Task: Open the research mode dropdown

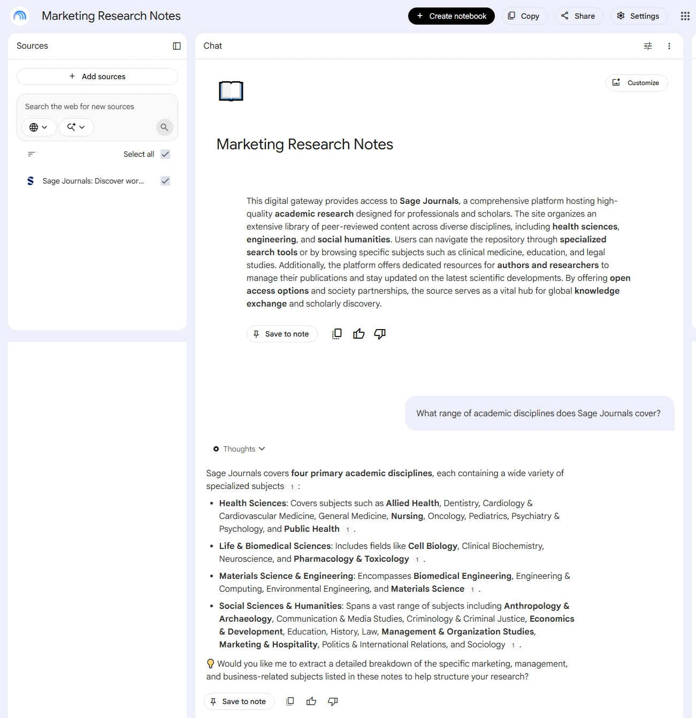Action: (x=77, y=127)
